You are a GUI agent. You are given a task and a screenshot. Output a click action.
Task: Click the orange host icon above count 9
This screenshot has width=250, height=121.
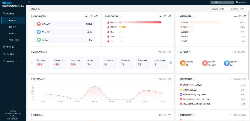tap(183, 63)
